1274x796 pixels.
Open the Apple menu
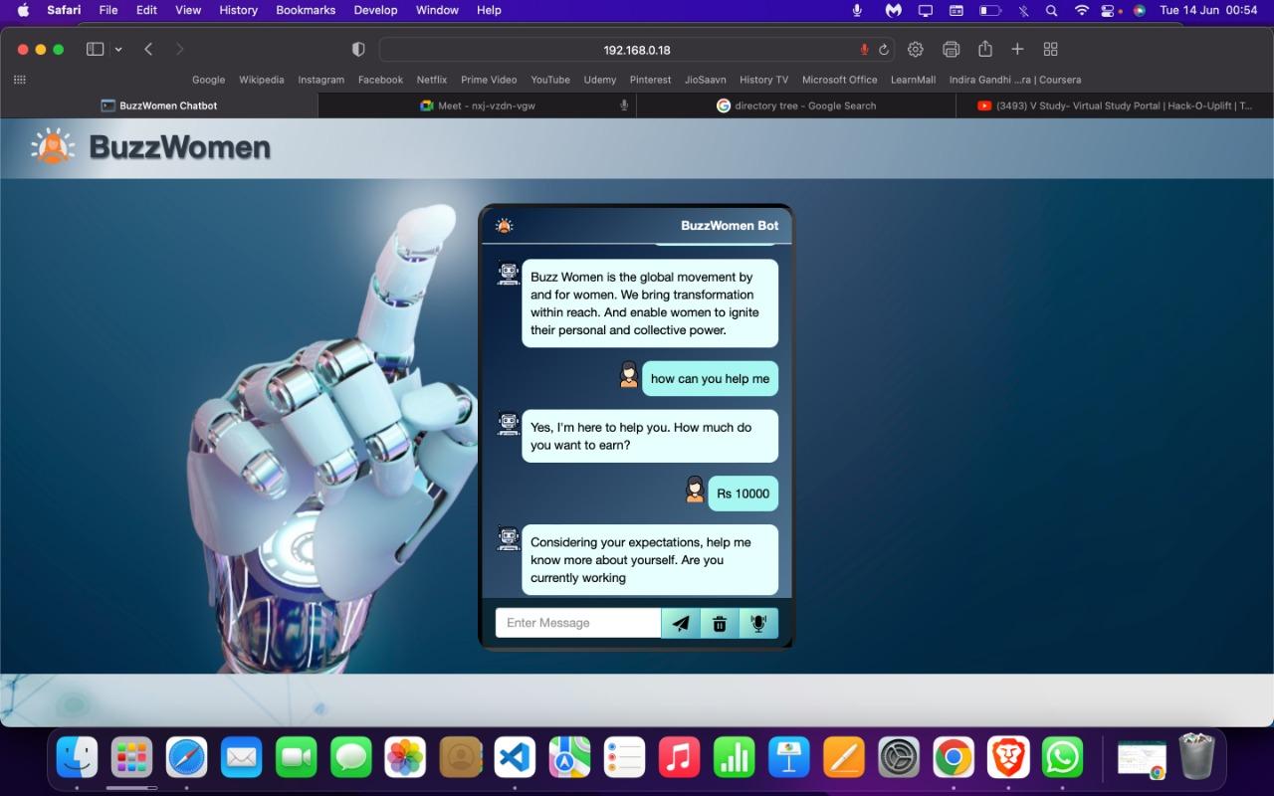point(23,10)
